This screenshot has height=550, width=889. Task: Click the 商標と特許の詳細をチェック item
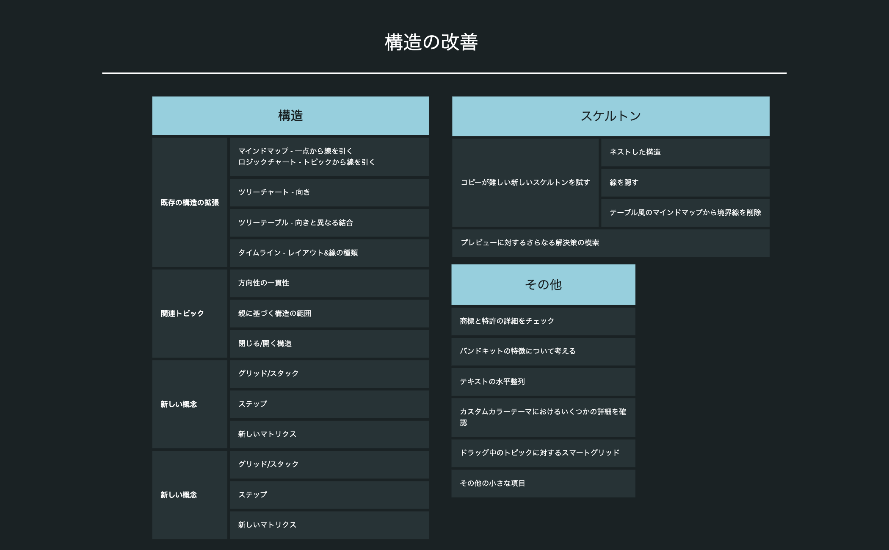click(543, 321)
